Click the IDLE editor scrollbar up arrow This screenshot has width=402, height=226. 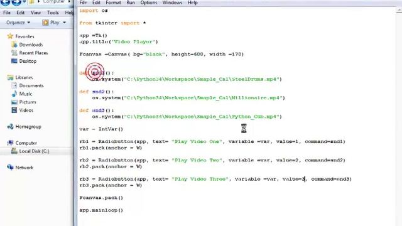coord(399,11)
